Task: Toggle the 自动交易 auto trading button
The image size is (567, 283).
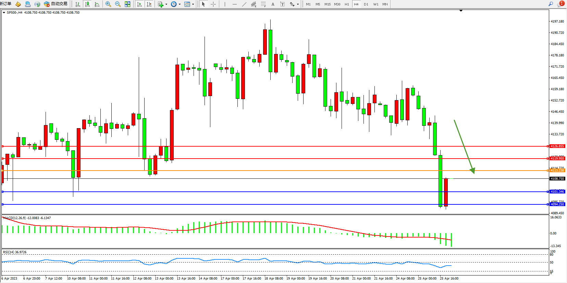Action: click(x=56, y=4)
